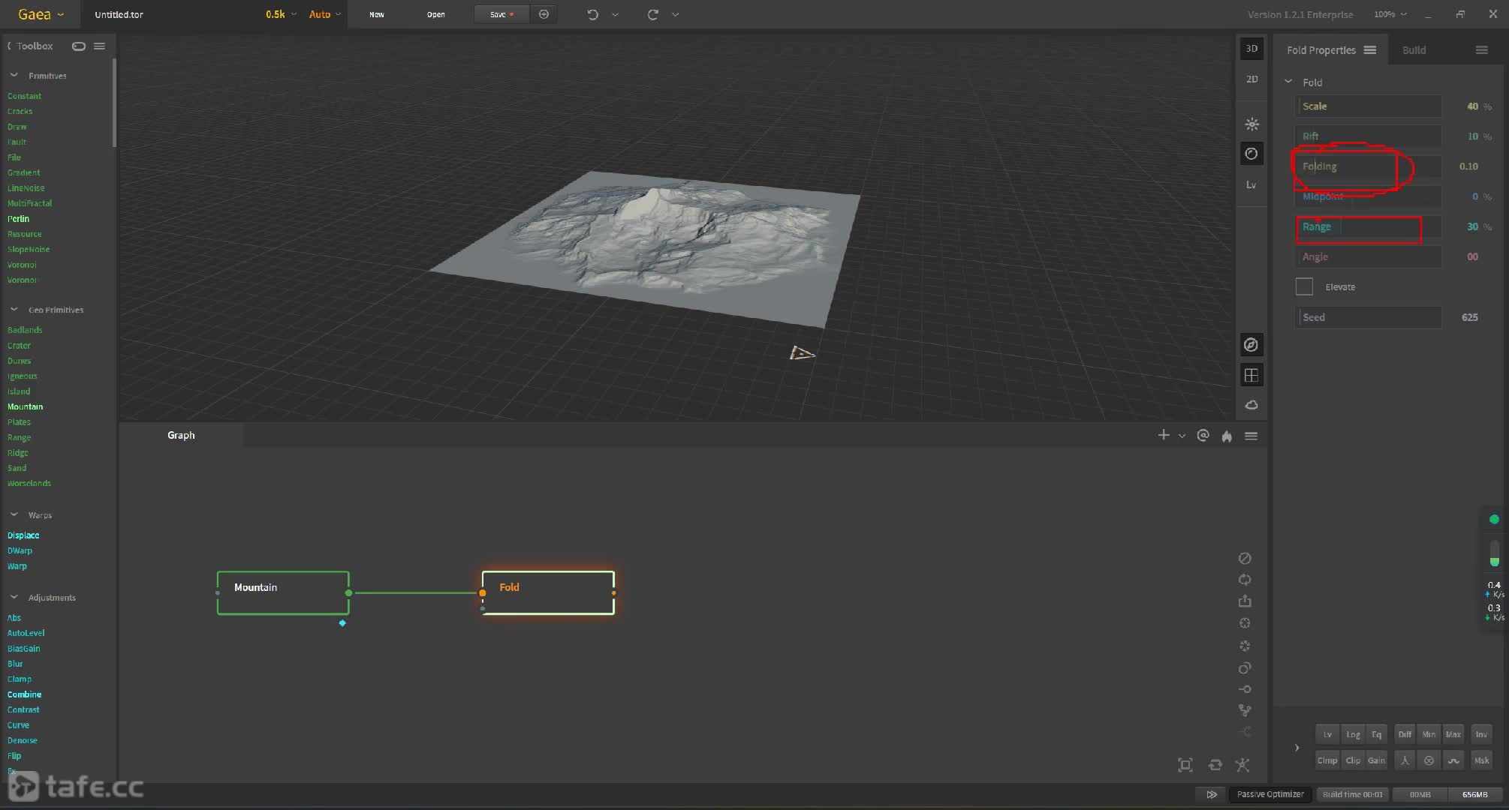Open the 100% interface scale dropdown
The image size is (1509, 810).
tap(1390, 14)
